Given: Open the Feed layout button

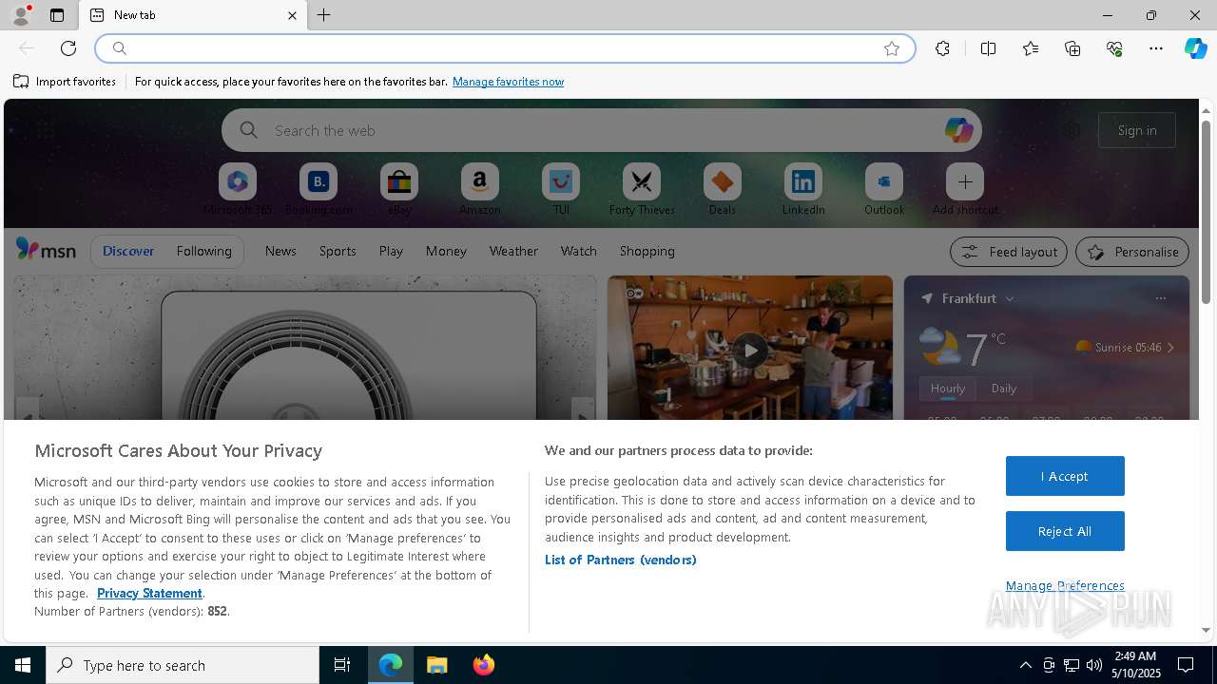Looking at the screenshot, I should 1009,252.
